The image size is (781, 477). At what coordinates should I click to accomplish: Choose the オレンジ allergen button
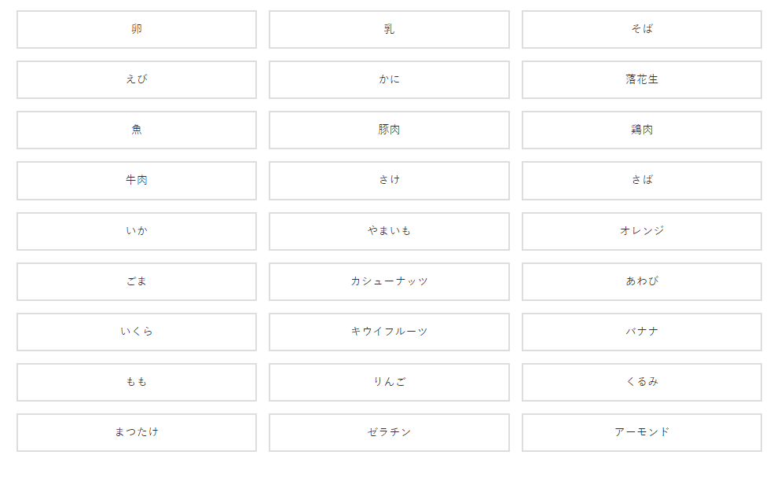641,231
